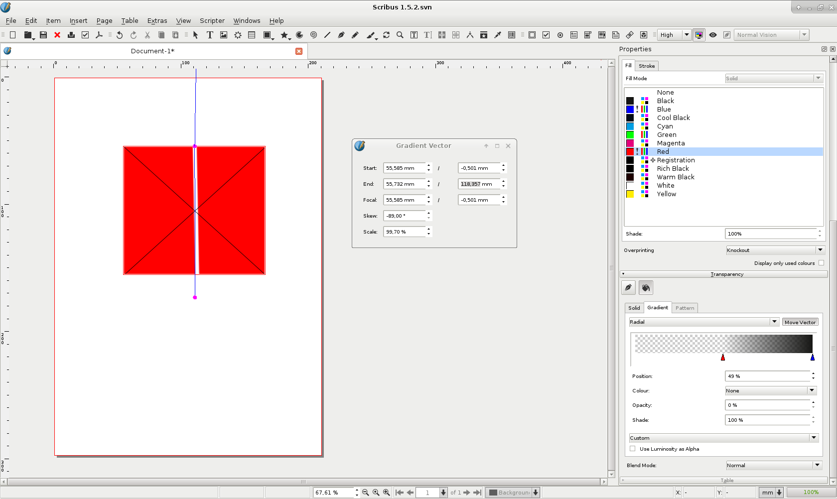
Task: Open the Scripter menu
Action: coord(212,20)
